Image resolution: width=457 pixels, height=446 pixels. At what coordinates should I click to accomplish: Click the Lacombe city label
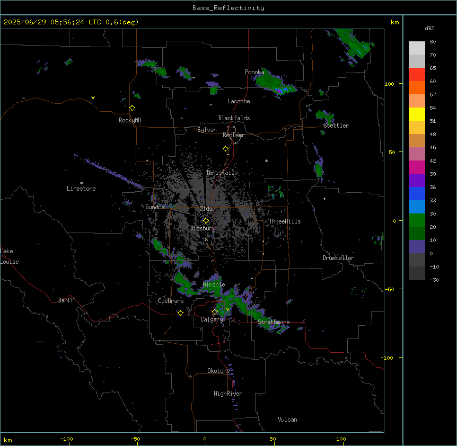[x=239, y=101]
